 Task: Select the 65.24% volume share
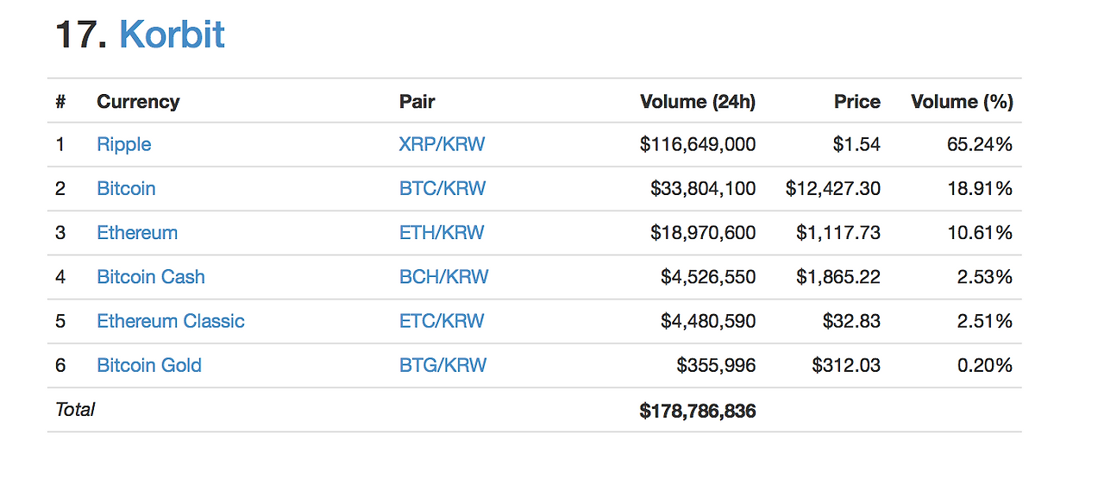980,144
